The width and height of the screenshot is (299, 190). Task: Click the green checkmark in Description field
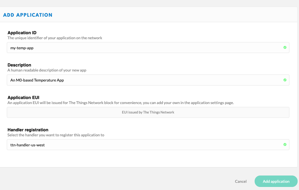point(285,80)
